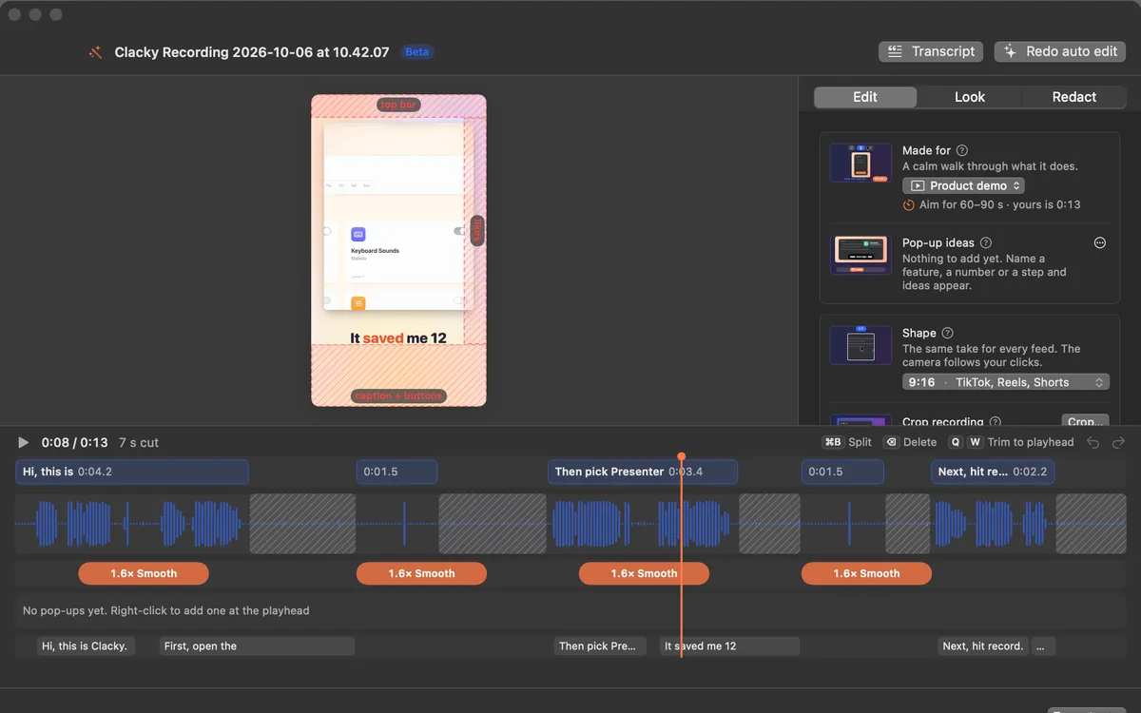Select the Pop-up ideas preview thumbnail
Screen dimensions: 1141x713
coord(861,255)
